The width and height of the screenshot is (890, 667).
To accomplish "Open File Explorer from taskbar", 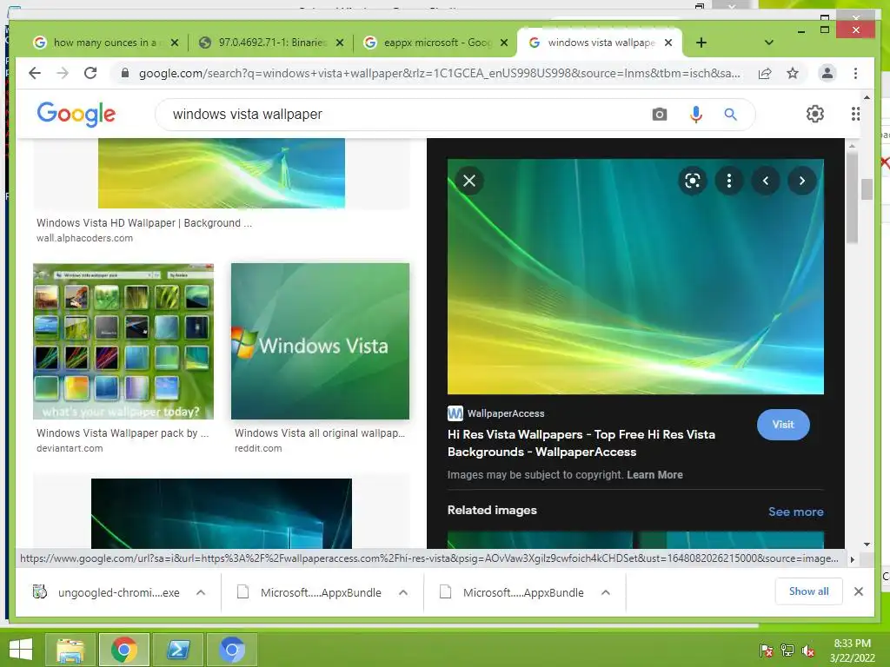I will (70, 650).
